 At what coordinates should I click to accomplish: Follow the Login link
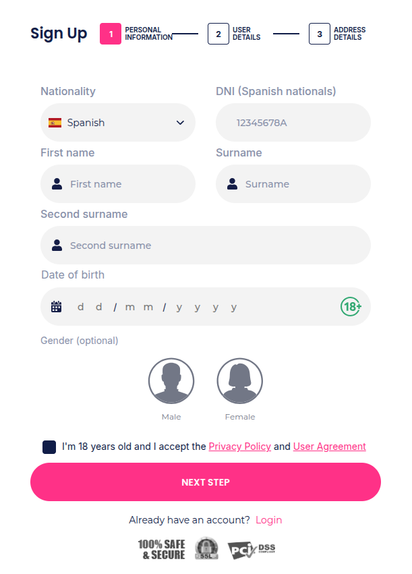268,520
